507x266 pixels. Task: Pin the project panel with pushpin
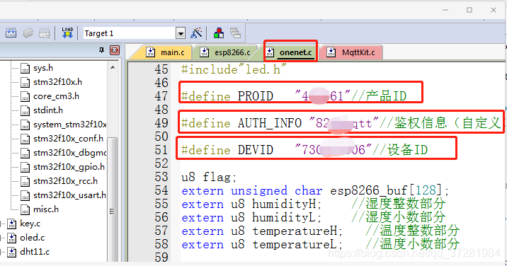[101, 50]
